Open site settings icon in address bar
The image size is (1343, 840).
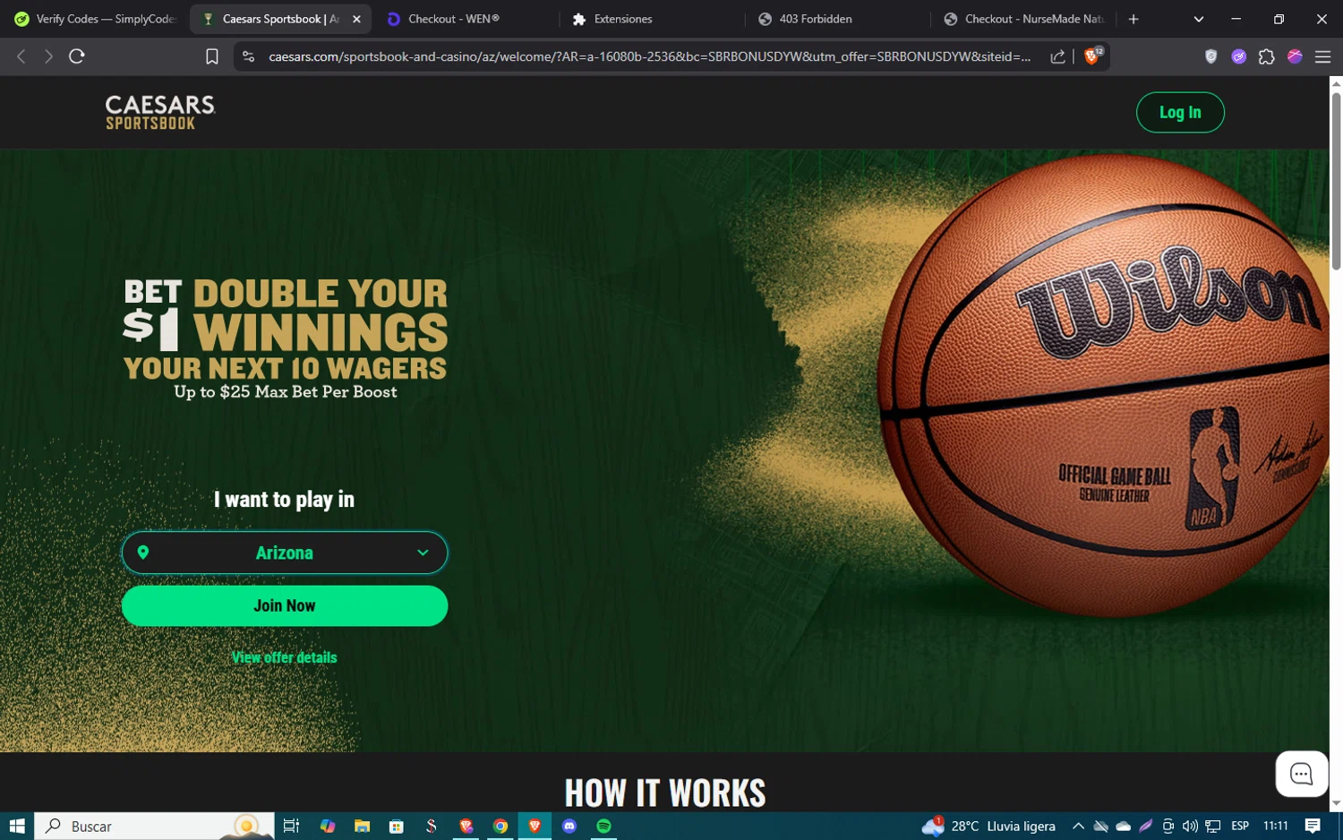coord(249,56)
